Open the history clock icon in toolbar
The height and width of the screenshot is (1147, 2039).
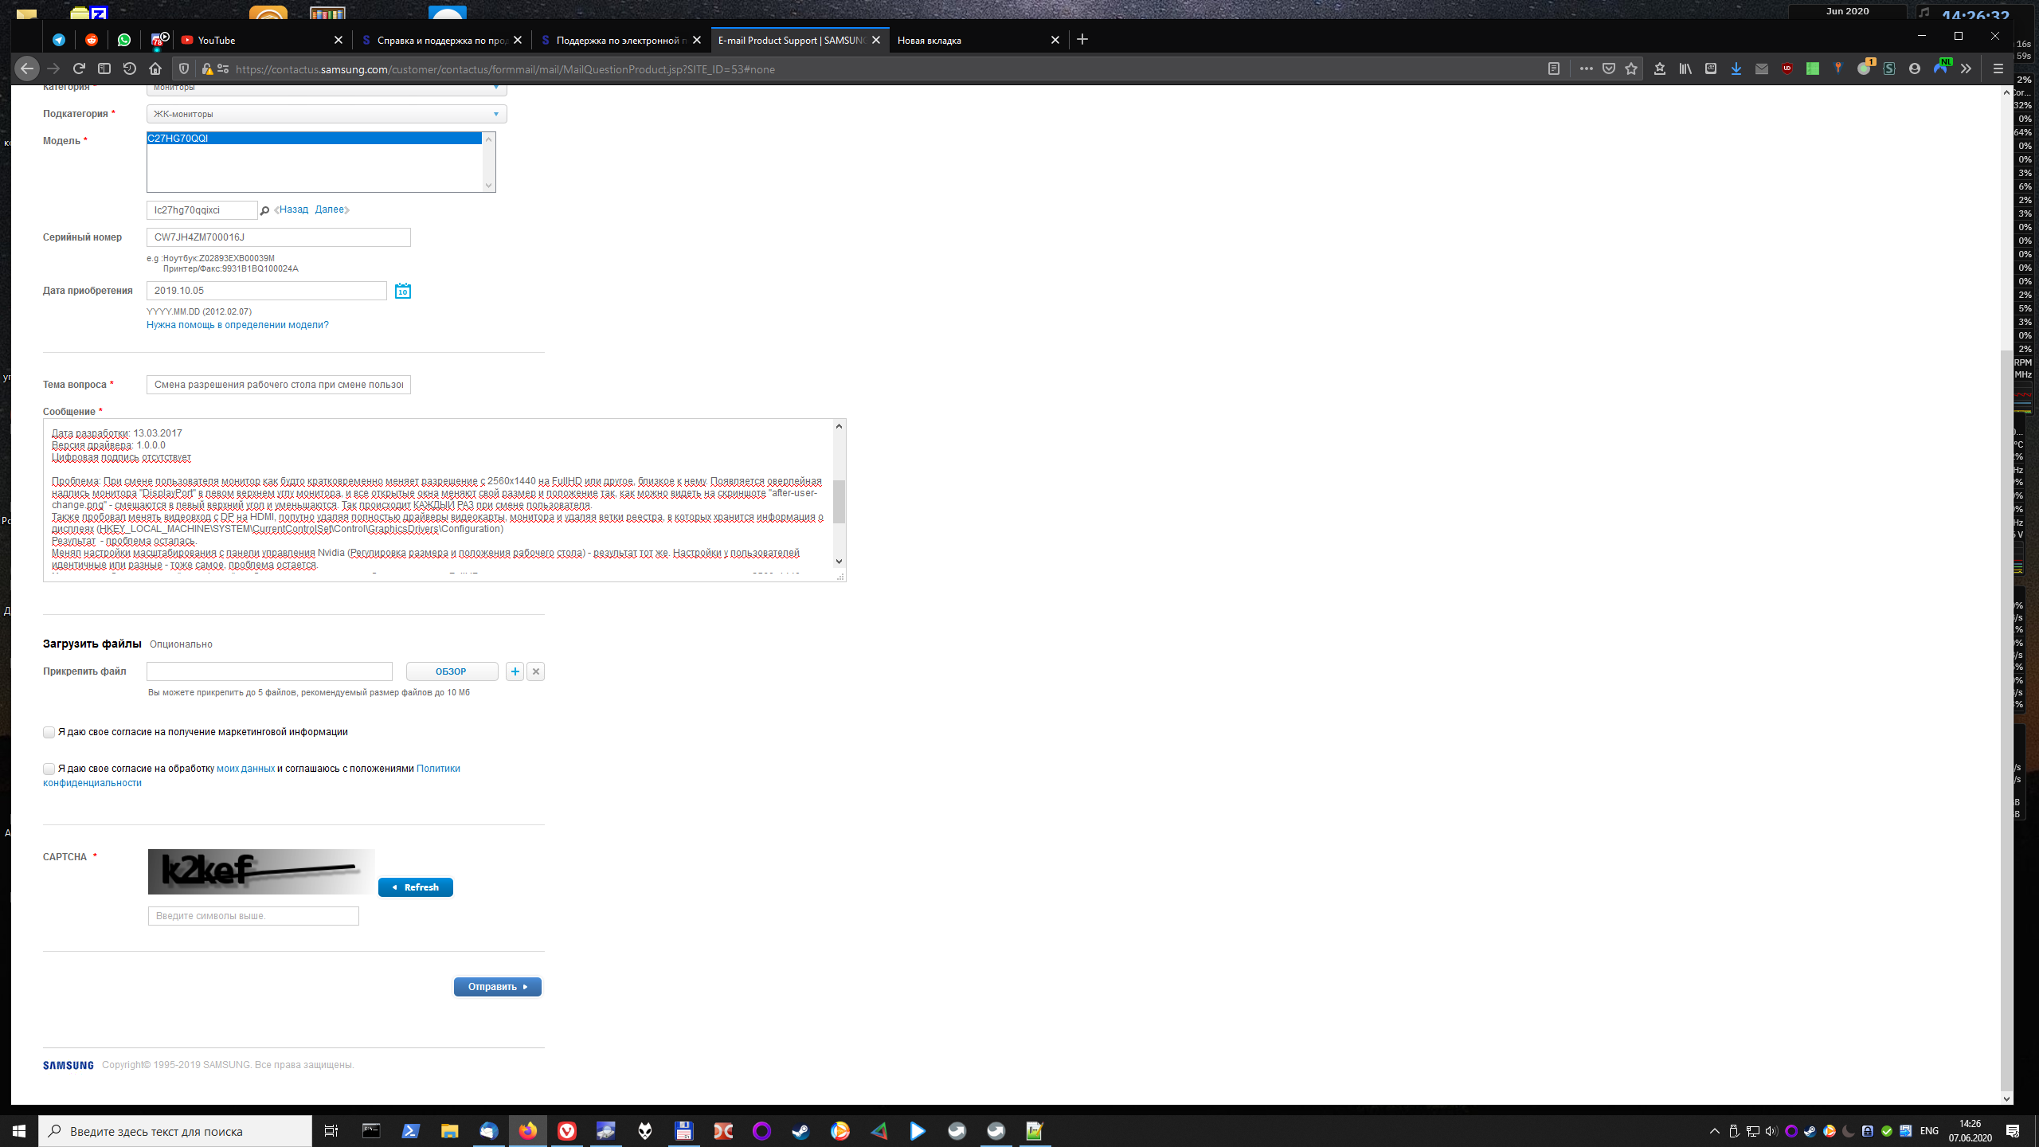130,69
